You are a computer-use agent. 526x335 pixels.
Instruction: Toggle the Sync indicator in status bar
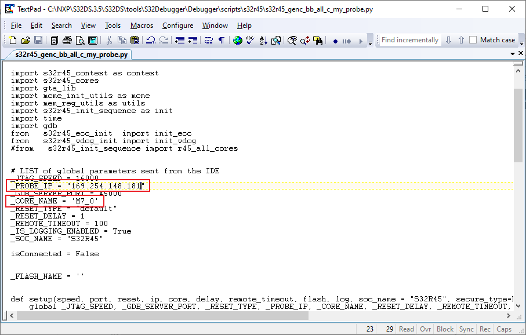pos(466,329)
